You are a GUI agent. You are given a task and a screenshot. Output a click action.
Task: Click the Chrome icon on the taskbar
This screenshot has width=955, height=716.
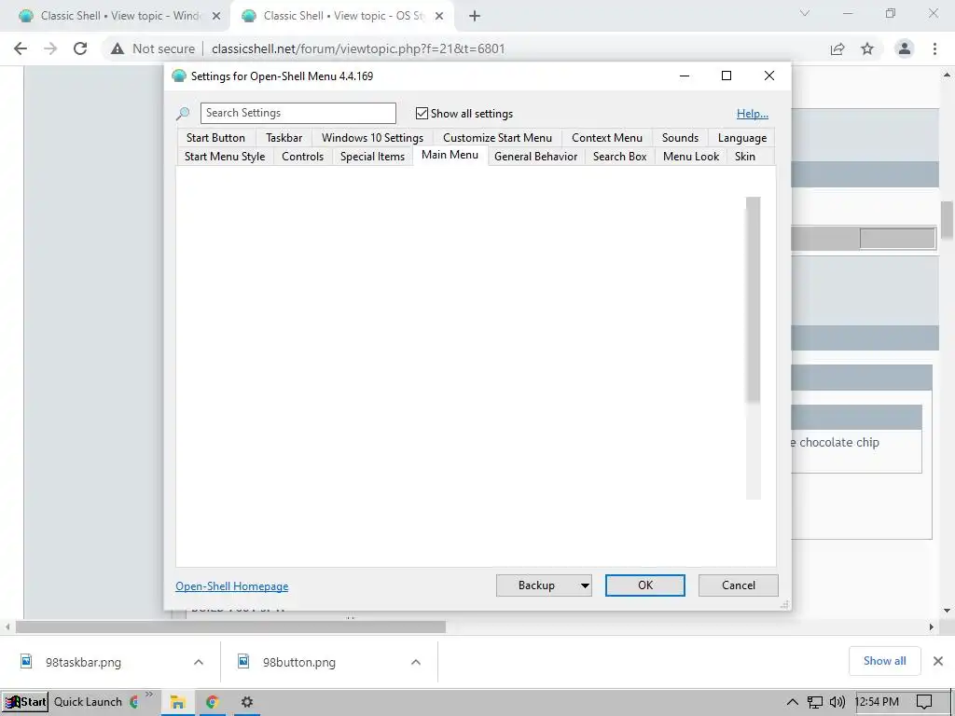point(212,702)
